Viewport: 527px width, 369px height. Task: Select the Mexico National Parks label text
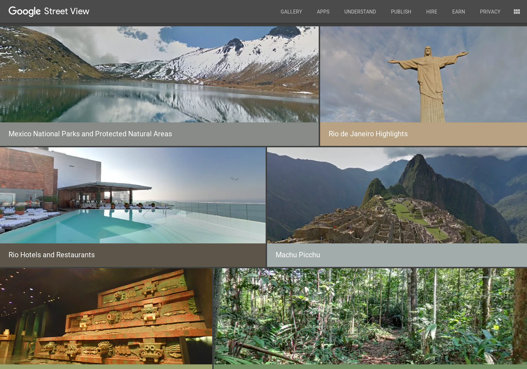pyautogui.click(x=90, y=134)
